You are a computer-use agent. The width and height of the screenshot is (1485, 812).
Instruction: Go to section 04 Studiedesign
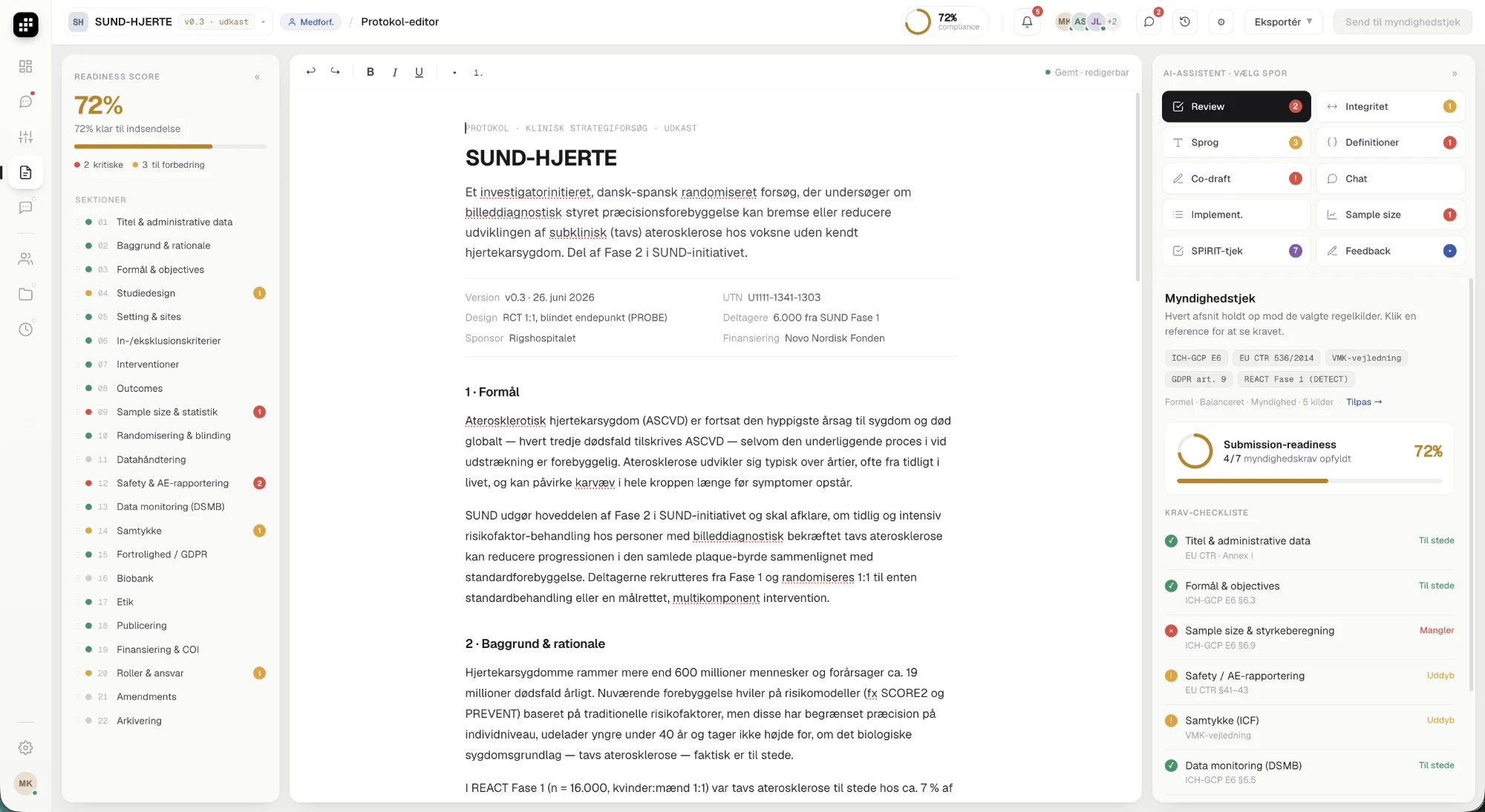170,293
